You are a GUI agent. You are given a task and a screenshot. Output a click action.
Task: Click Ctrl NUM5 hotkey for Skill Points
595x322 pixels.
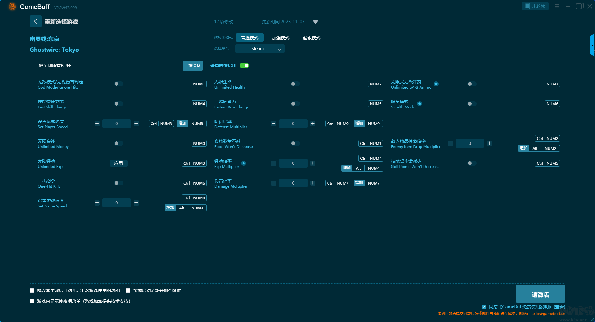[547, 163]
